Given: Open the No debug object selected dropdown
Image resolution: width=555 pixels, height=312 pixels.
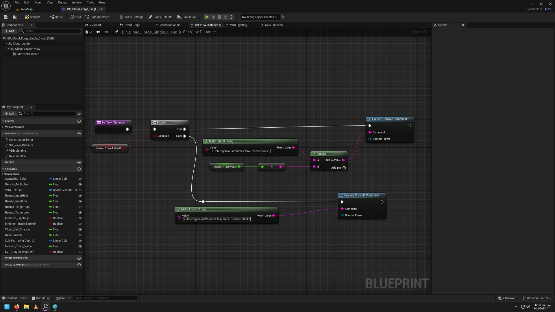Looking at the screenshot, I should 259,17.
